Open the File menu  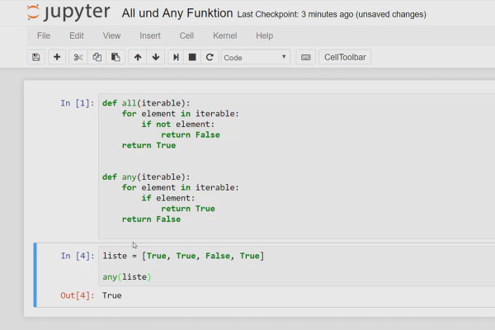[44, 35]
